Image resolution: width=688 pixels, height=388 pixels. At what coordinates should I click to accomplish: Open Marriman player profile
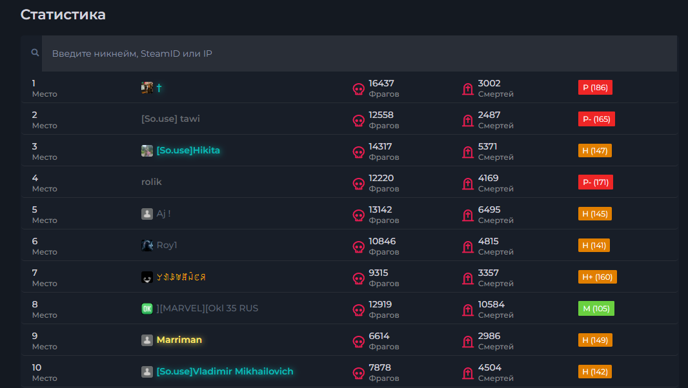(179, 340)
